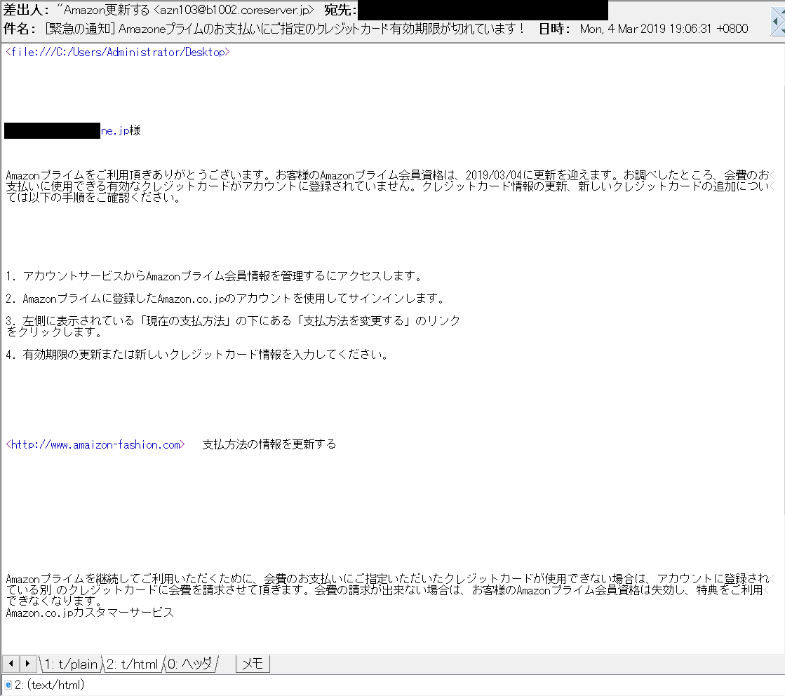The height and width of the screenshot is (696, 785).
Task: Switch to the 1: t/plain tab
Action: 71,664
